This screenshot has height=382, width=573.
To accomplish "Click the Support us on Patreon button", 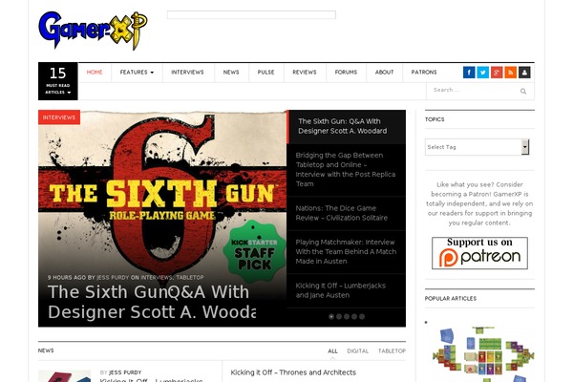I will click(x=479, y=253).
